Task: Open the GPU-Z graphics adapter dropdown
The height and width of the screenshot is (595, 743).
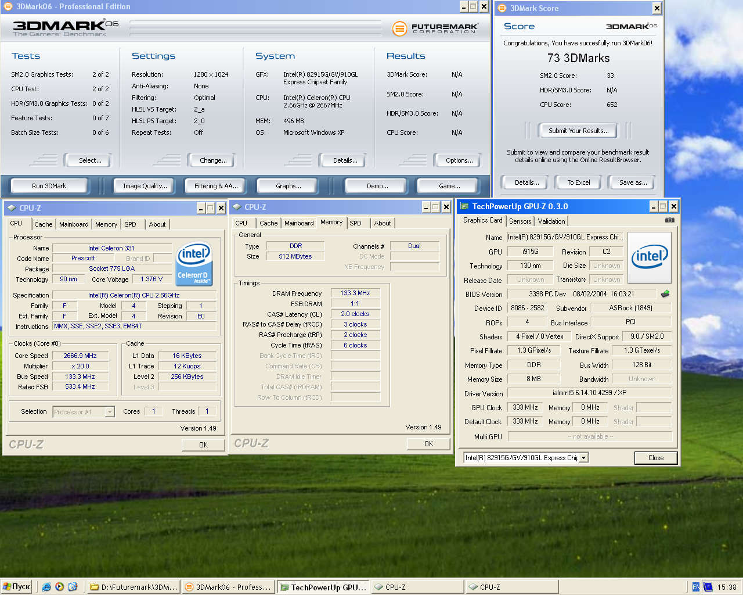Action: point(584,458)
